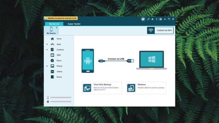Image resolution: width=219 pixels, height=123 pixels.
Task: Click the Restore icon
Action: pos(131,88)
